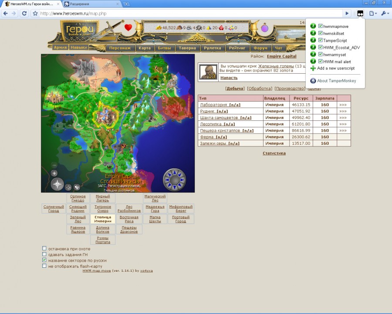Click green icon next to TamperScript
Screen dimensions: 392x314
click(313, 40)
